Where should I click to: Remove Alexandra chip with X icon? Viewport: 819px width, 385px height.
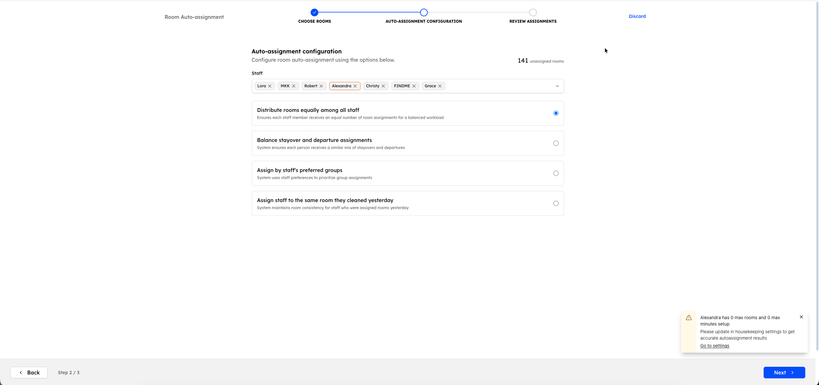(355, 86)
